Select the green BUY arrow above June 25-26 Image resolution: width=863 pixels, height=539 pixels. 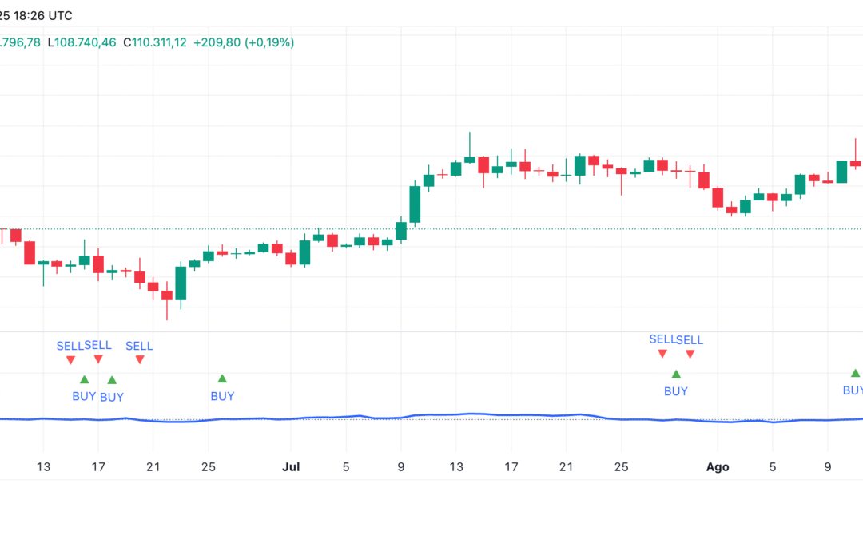click(x=222, y=378)
